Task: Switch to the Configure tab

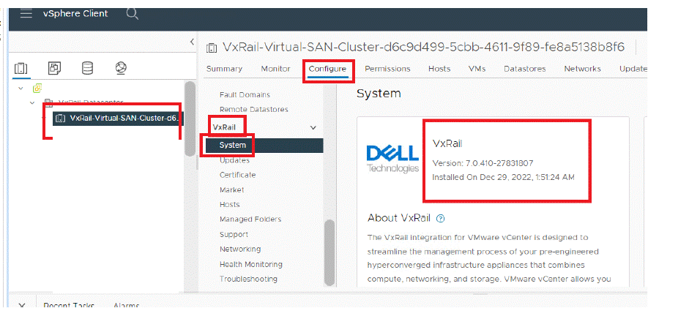Action: pyautogui.click(x=327, y=69)
